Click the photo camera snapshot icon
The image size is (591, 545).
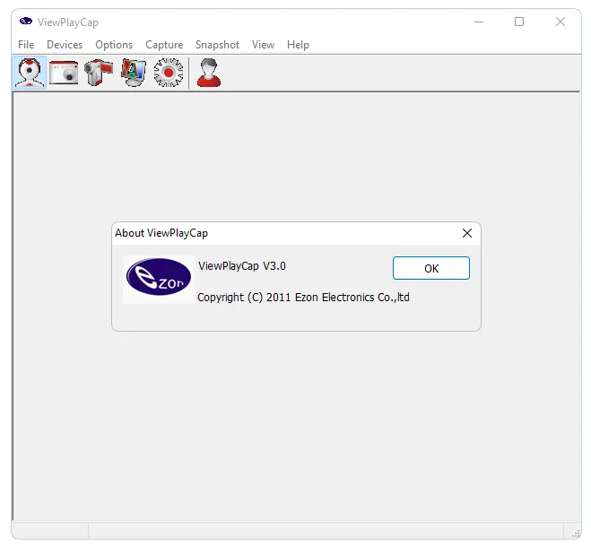pyautogui.click(x=64, y=73)
